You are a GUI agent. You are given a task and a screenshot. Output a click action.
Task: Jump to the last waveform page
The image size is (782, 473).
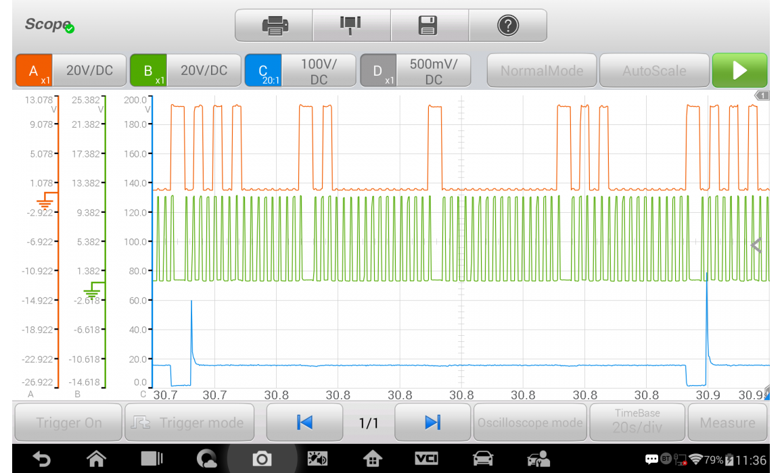coord(432,422)
